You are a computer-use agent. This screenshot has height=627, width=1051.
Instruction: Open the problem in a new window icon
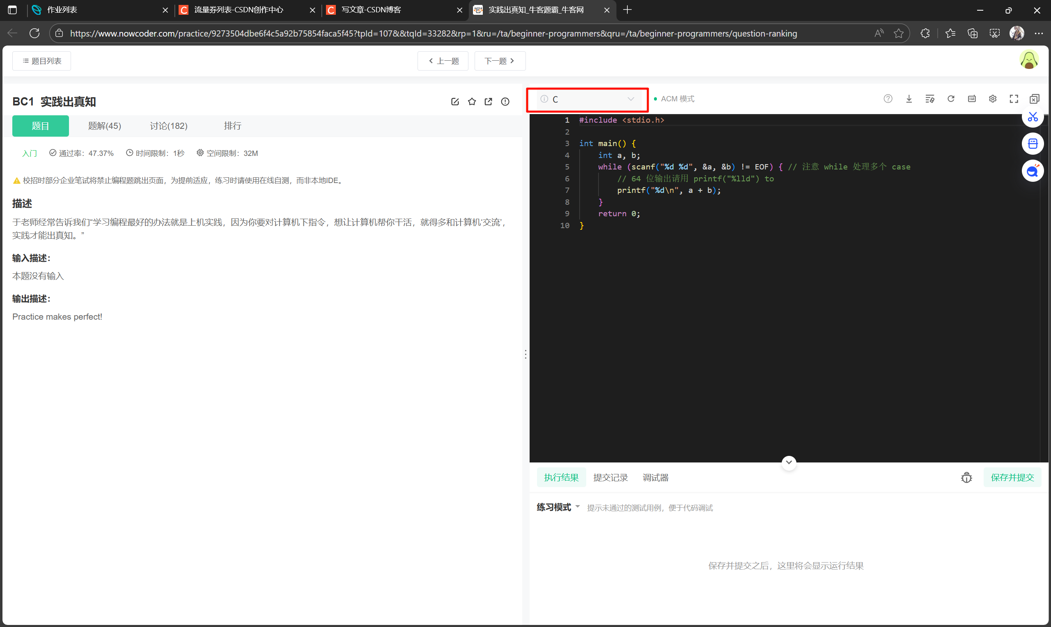coord(488,101)
